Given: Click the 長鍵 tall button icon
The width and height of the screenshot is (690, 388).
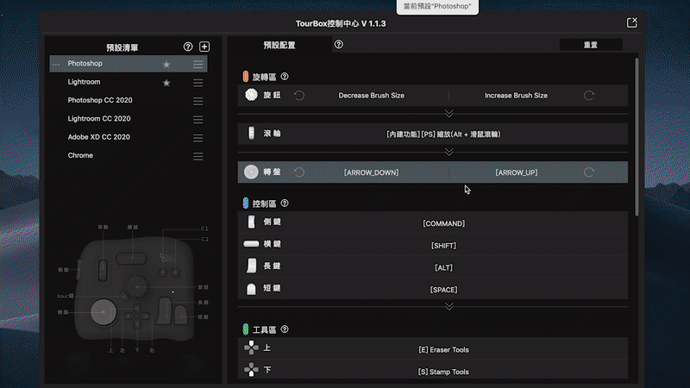Looking at the screenshot, I should (x=251, y=266).
